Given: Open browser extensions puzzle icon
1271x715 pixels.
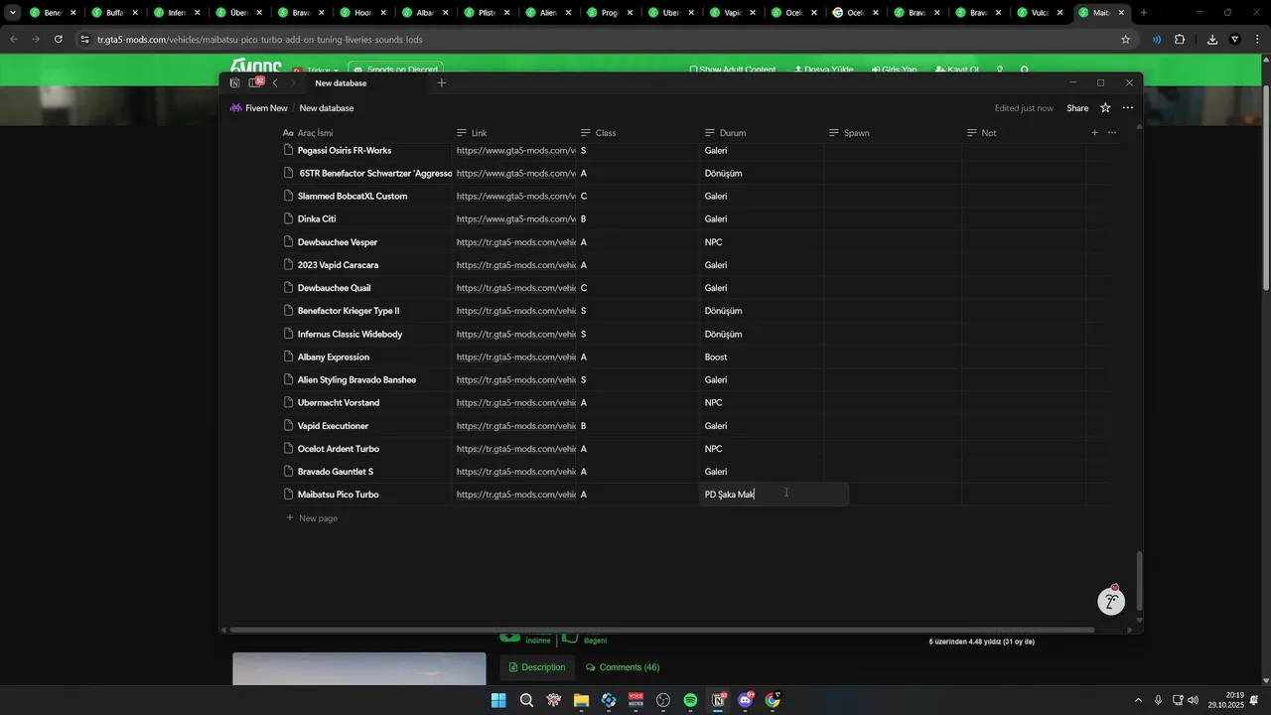Looking at the screenshot, I should pos(1180,40).
